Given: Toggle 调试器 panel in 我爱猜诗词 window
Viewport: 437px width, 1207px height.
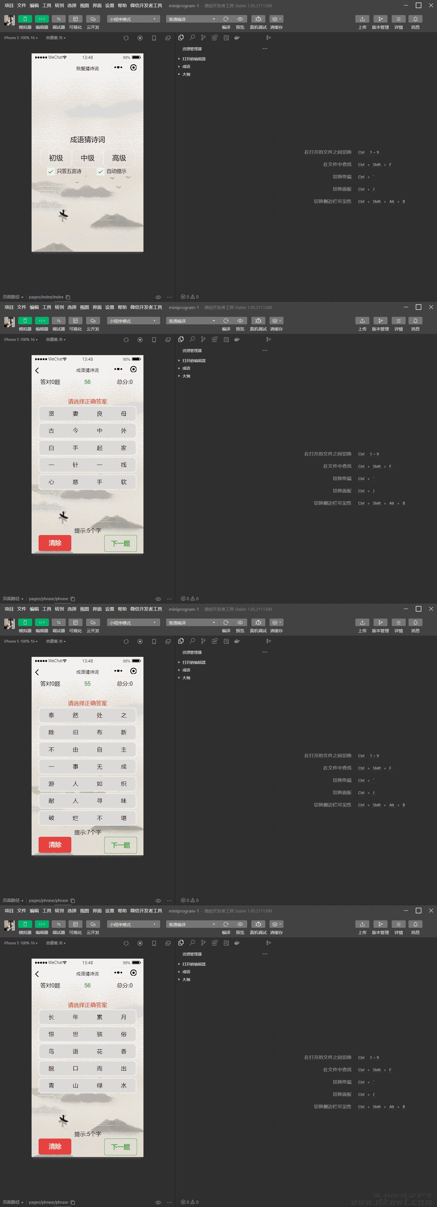Looking at the screenshot, I should click(59, 19).
